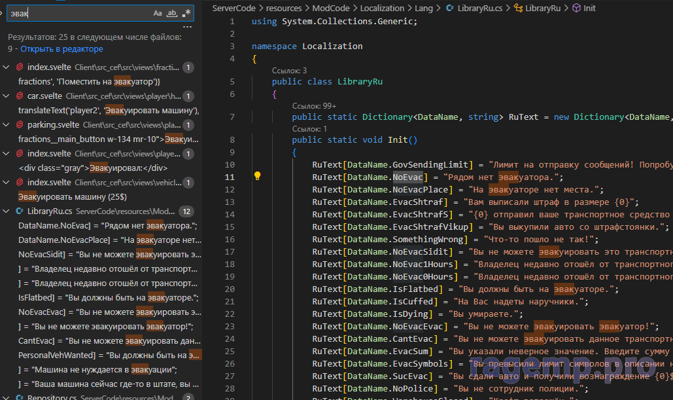Click the C# file icon beside LibraryRu.cs result
The width and height of the screenshot is (673, 400).
(20, 211)
